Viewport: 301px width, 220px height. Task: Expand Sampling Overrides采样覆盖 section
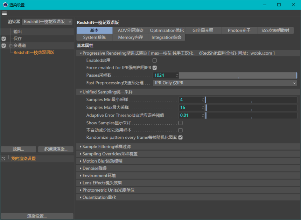(80, 154)
